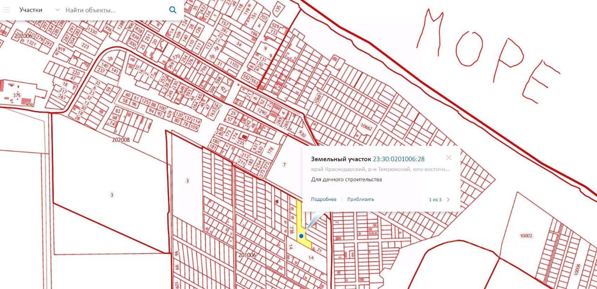597x289 pixels.
Task: Click the magnifying glass search icon
Action: (173, 10)
